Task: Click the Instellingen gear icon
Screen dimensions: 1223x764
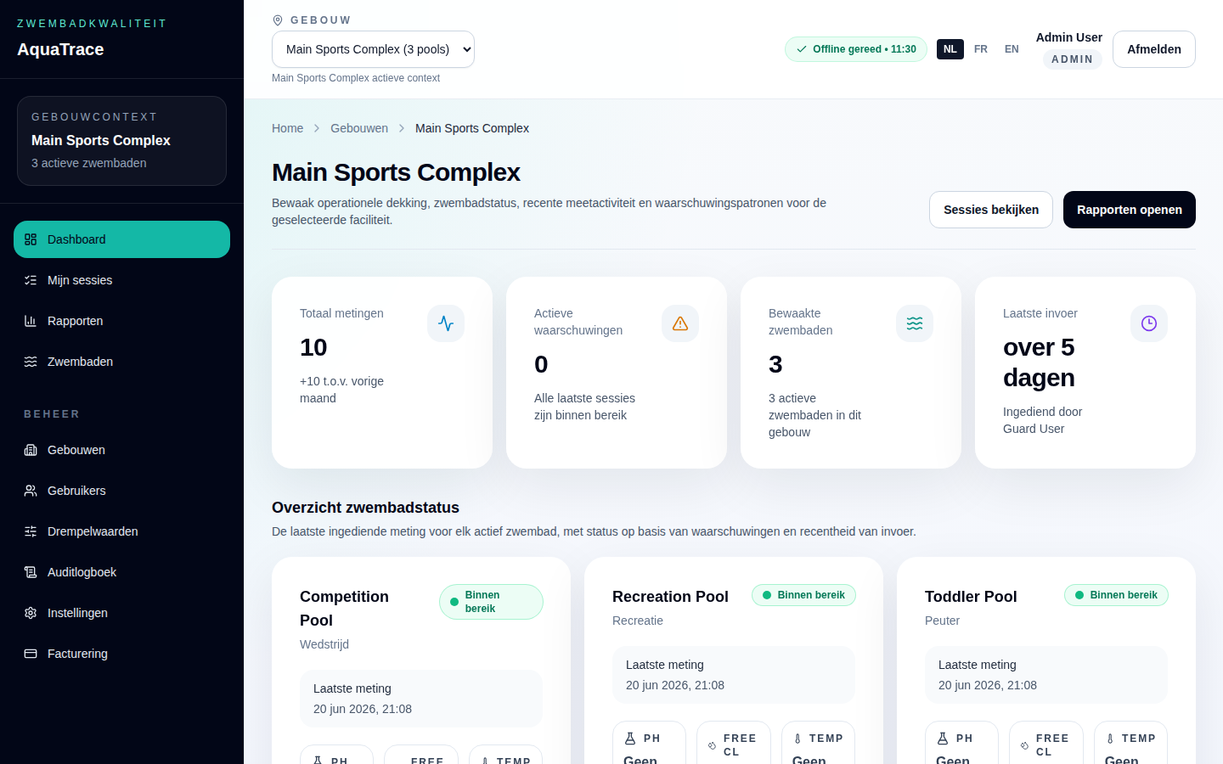Action: pyautogui.click(x=31, y=613)
